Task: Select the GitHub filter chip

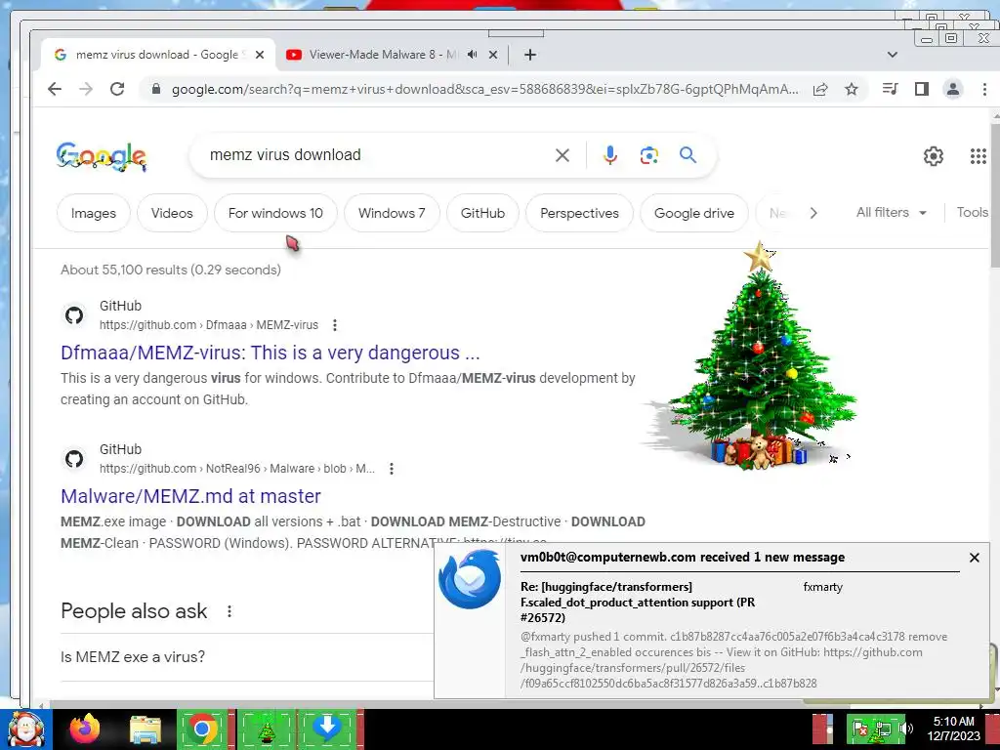Action: point(482,213)
